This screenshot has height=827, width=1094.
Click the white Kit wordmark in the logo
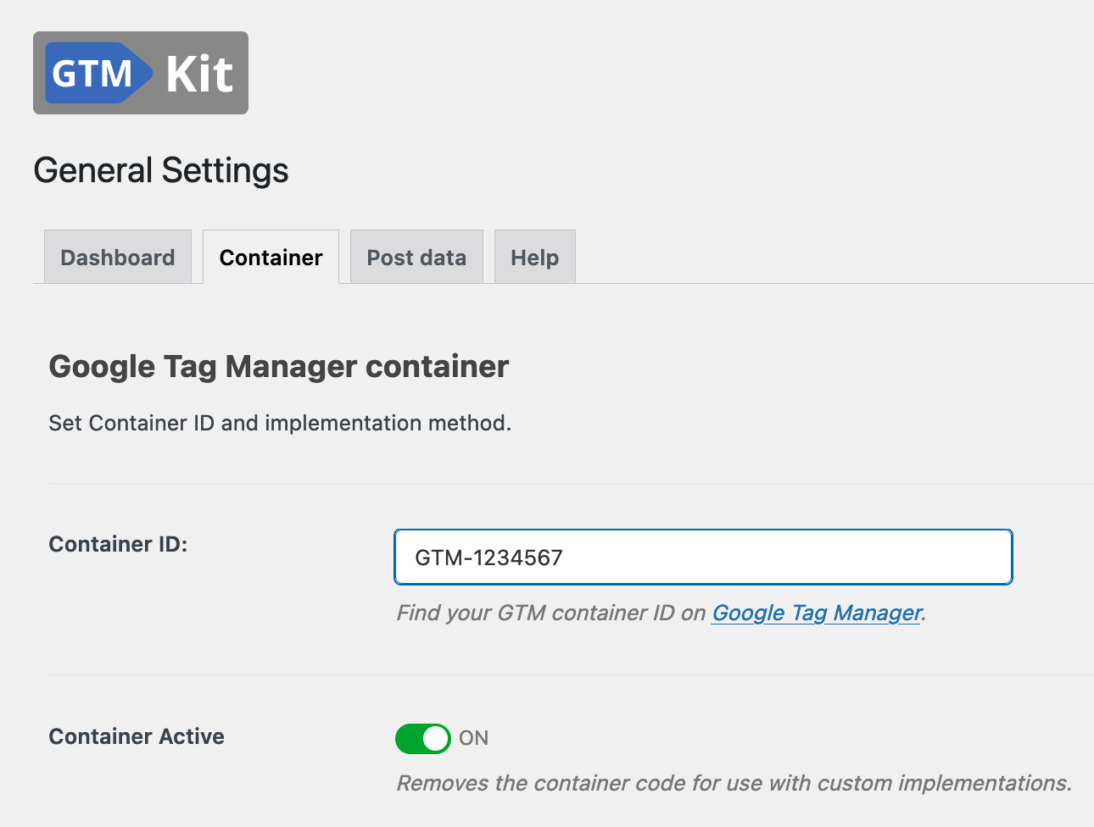[x=199, y=74]
